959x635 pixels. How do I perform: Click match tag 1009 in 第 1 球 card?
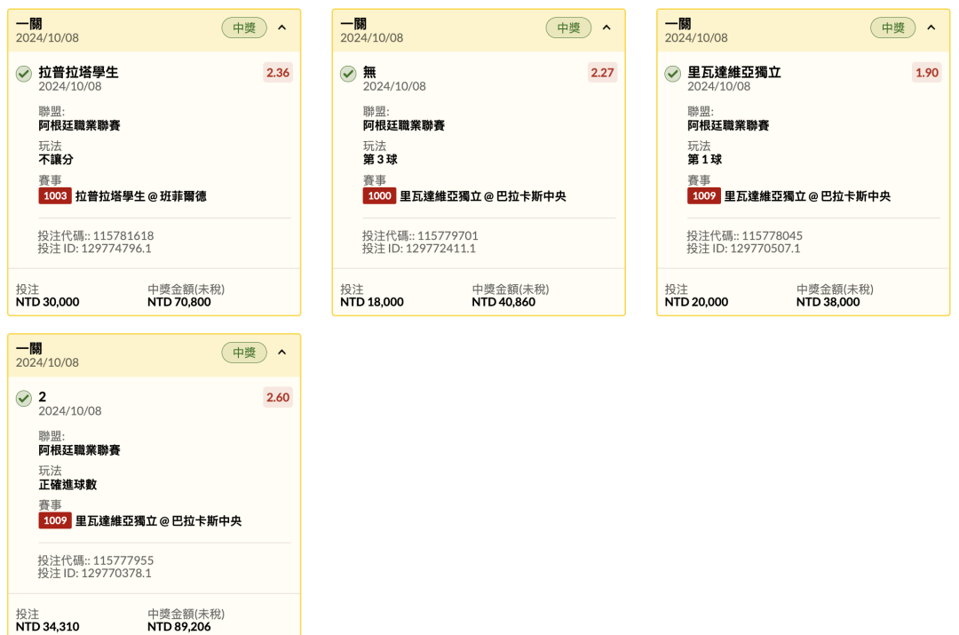point(704,195)
